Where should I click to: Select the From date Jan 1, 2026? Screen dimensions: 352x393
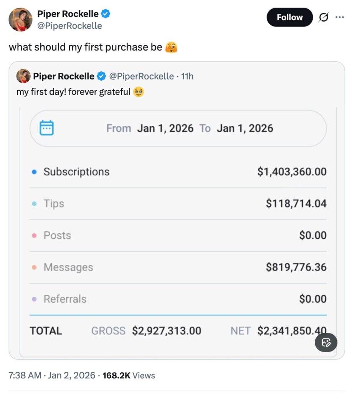[x=165, y=128]
